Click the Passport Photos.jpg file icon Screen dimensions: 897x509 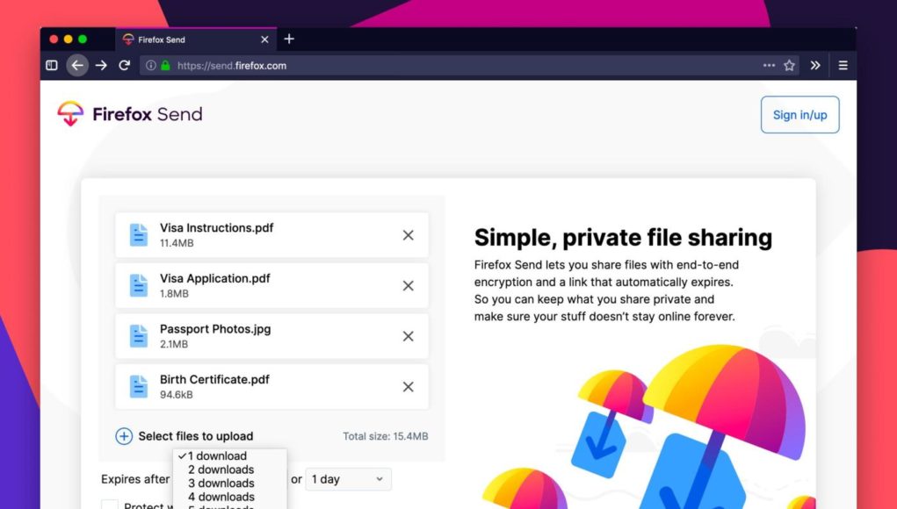point(139,336)
